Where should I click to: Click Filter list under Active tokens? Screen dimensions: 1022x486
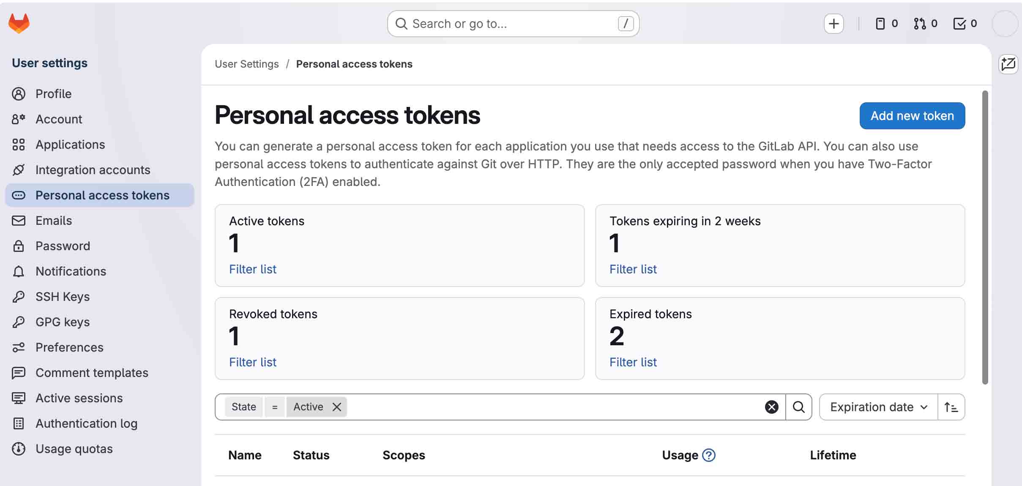pyautogui.click(x=252, y=269)
